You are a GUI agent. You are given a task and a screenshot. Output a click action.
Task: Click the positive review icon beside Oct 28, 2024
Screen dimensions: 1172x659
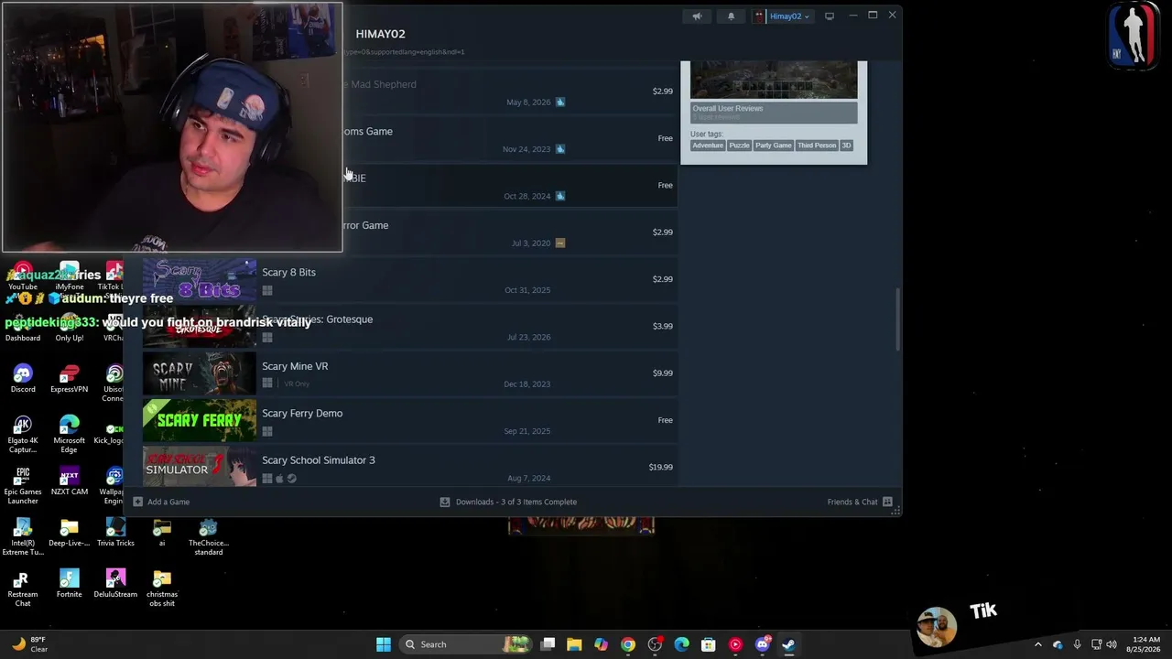click(x=560, y=196)
